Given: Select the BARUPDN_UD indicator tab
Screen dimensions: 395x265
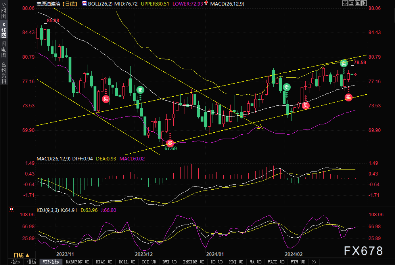Looking at the screenshot, I should pyautogui.click(x=77, y=262).
